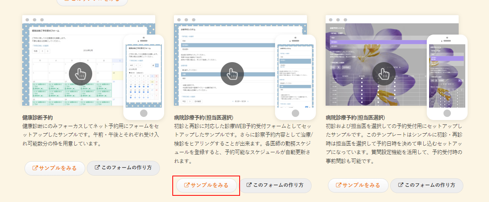Click middle card's 病院診療予約(担当医選択) title
489x202 pixels.
(204, 117)
